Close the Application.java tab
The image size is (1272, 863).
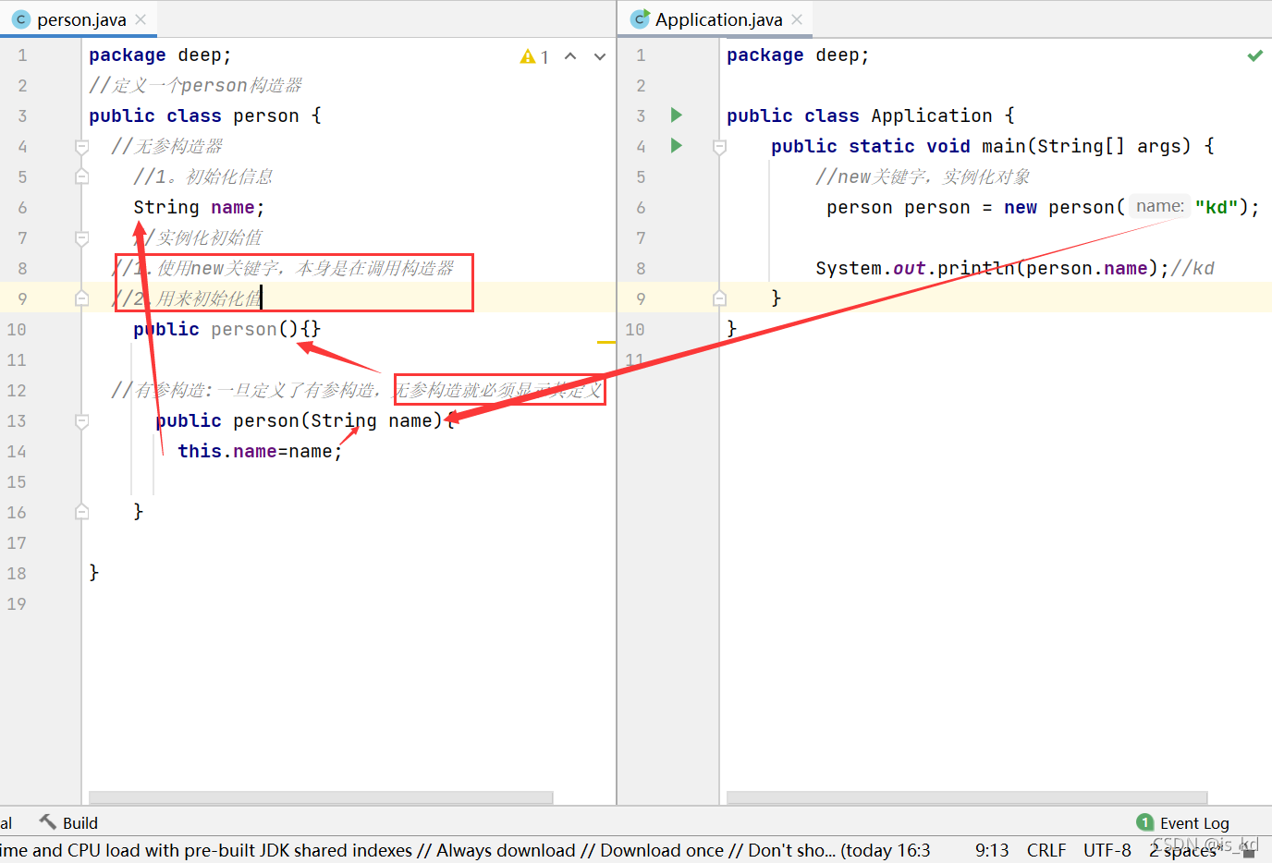[x=797, y=19]
